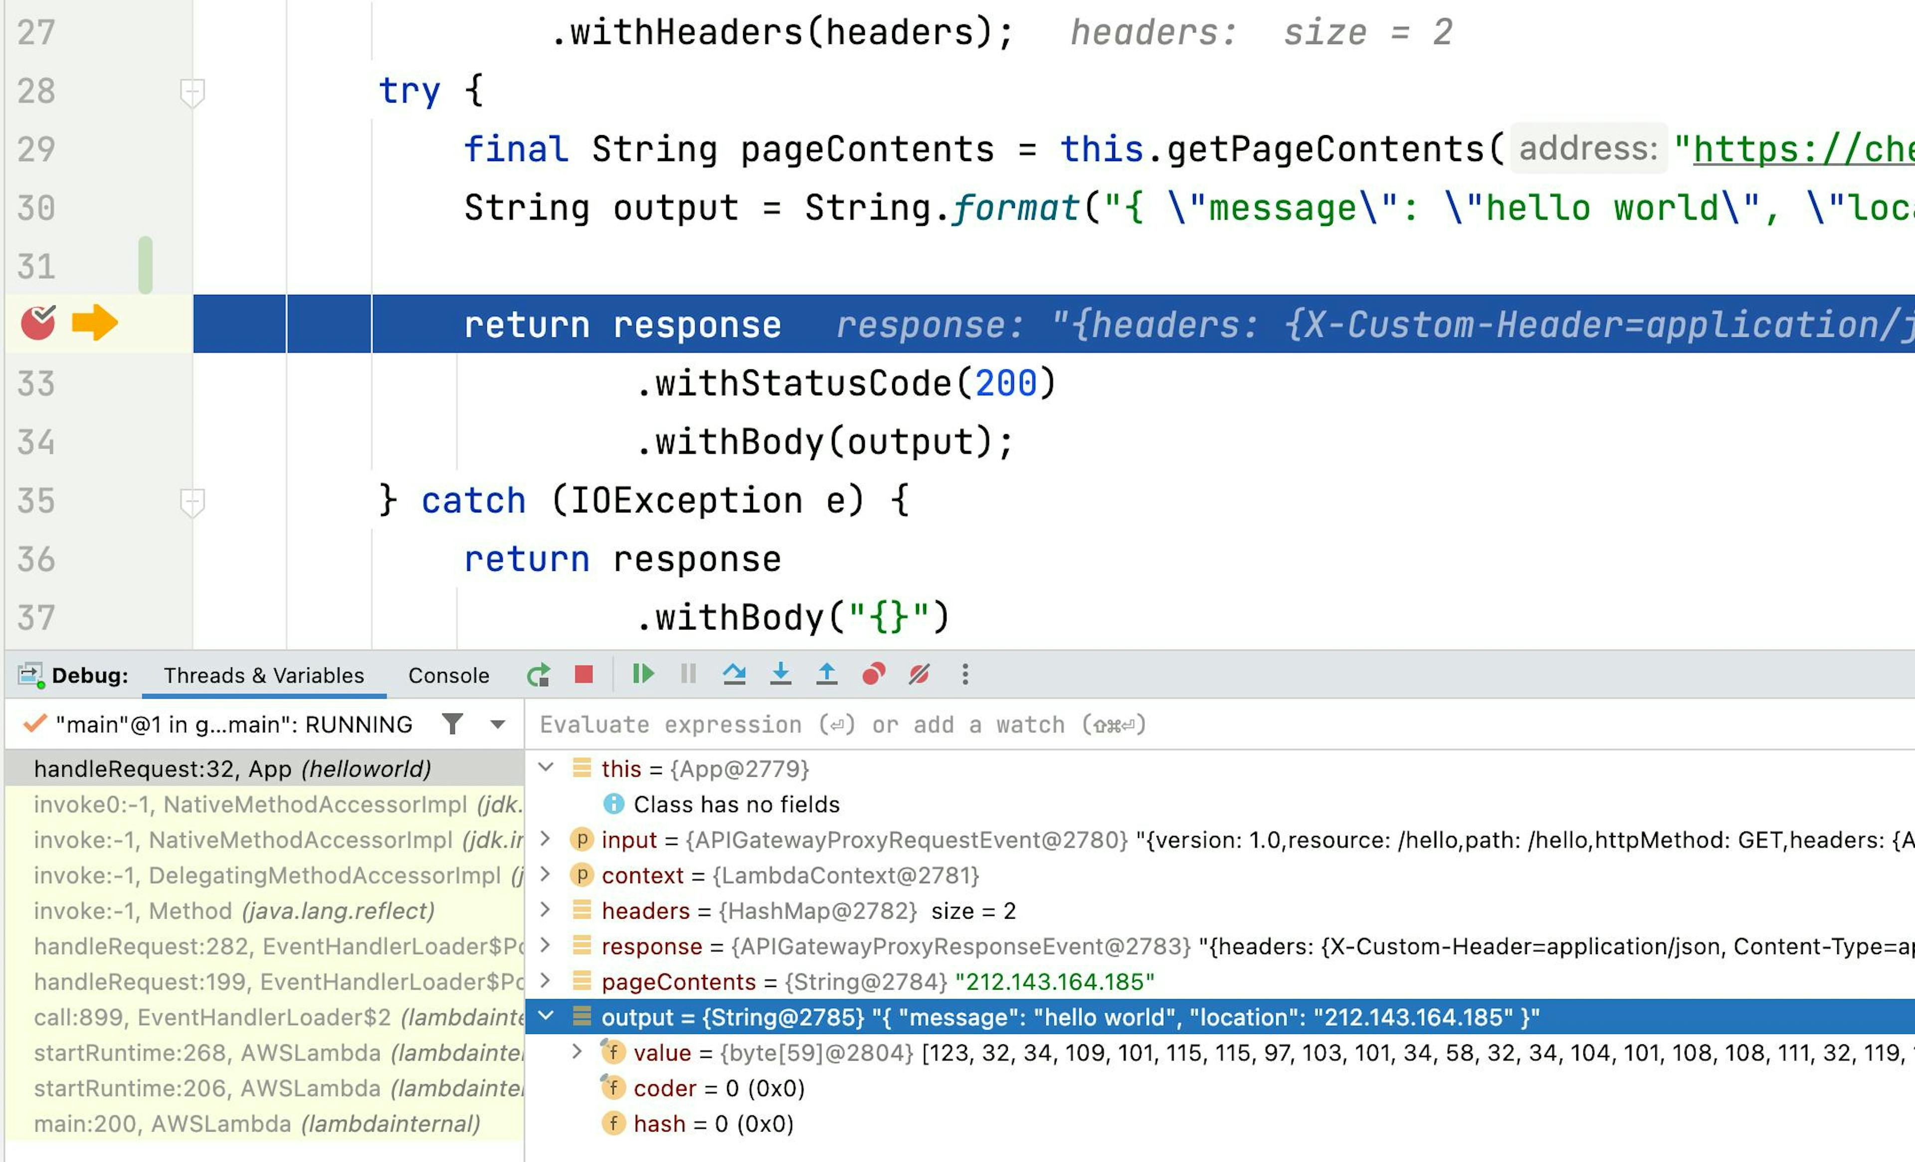Click the Rerun debug session icon
Image resolution: width=1915 pixels, height=1162 pixels.
(538, 674)
